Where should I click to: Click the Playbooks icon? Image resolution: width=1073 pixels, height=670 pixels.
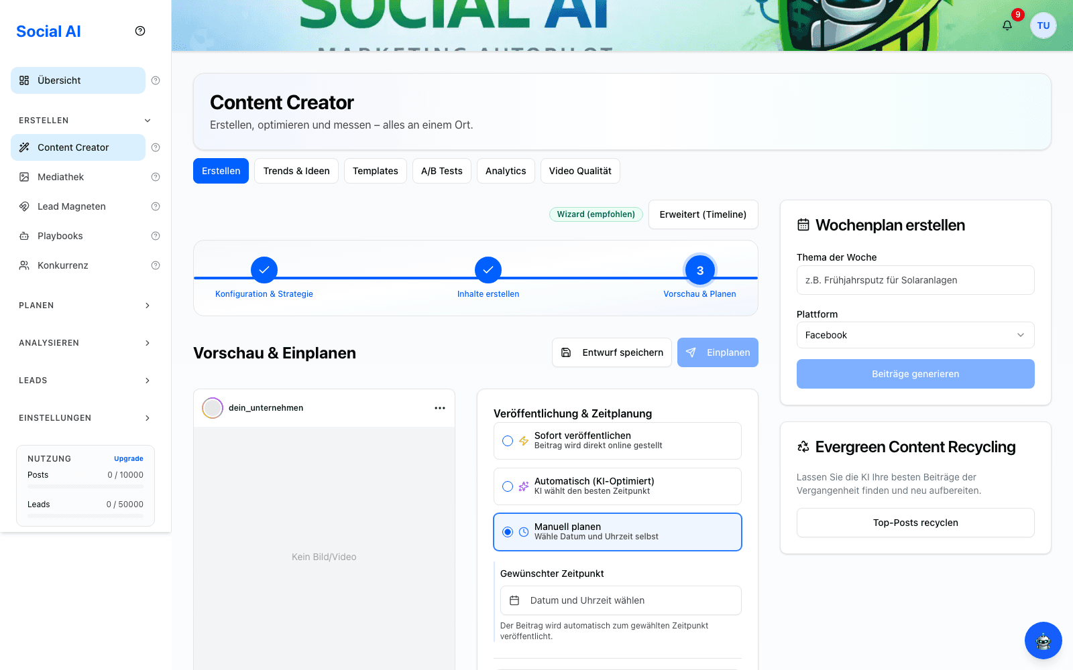(x=24, y=236)
